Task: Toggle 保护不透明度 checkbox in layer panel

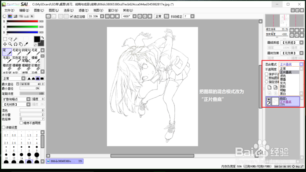Action: 267,74
